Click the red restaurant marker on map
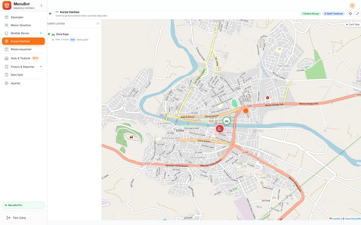Viewport: 361px width, 225px height. (220, 129)
